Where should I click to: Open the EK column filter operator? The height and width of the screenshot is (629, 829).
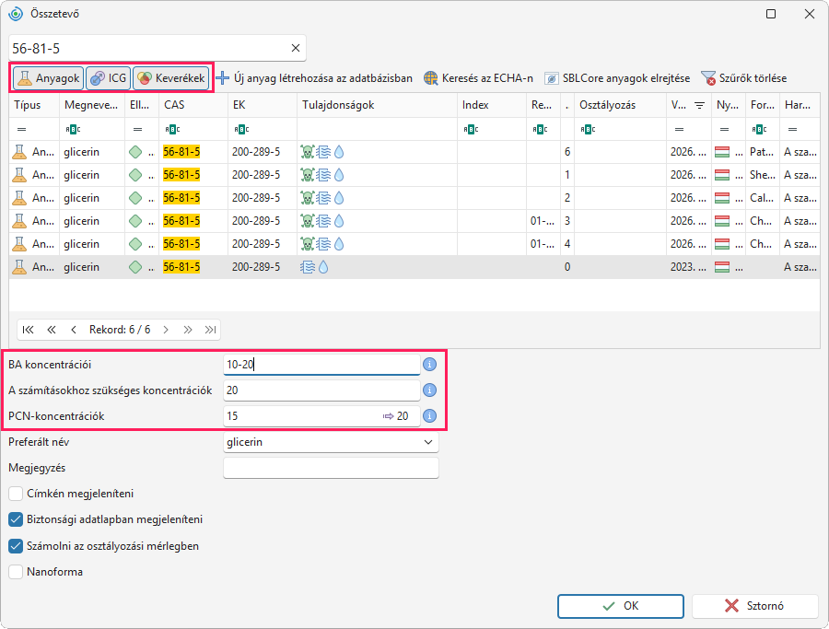pyautogui.click(x=241, y=129)
